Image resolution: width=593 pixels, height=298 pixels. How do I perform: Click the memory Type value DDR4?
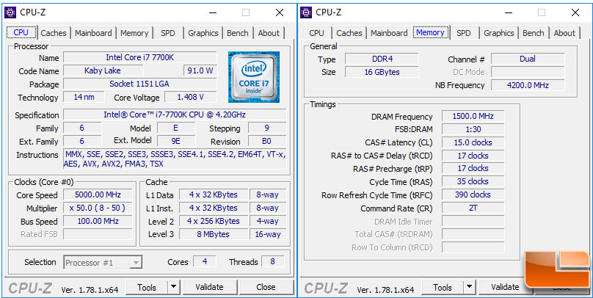[x=382, y=59]
